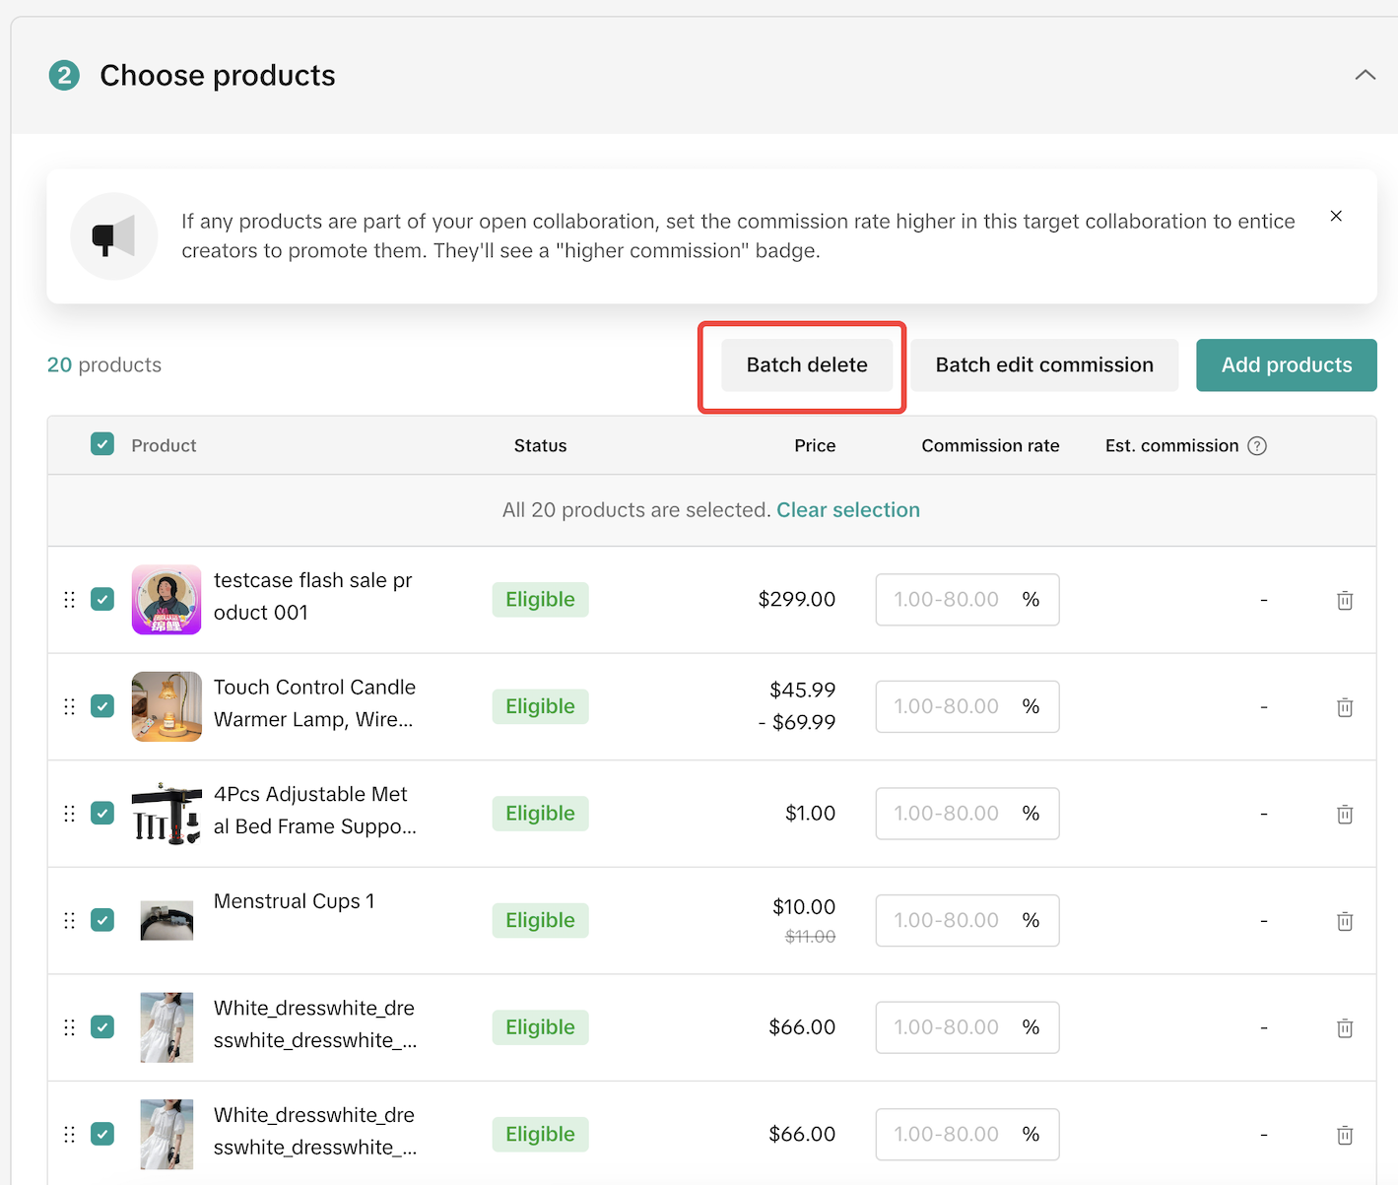The image size is (1398, 1185).
Task: Click commission rate input for $1.00 bed frame
Action: tap(946, 814)
